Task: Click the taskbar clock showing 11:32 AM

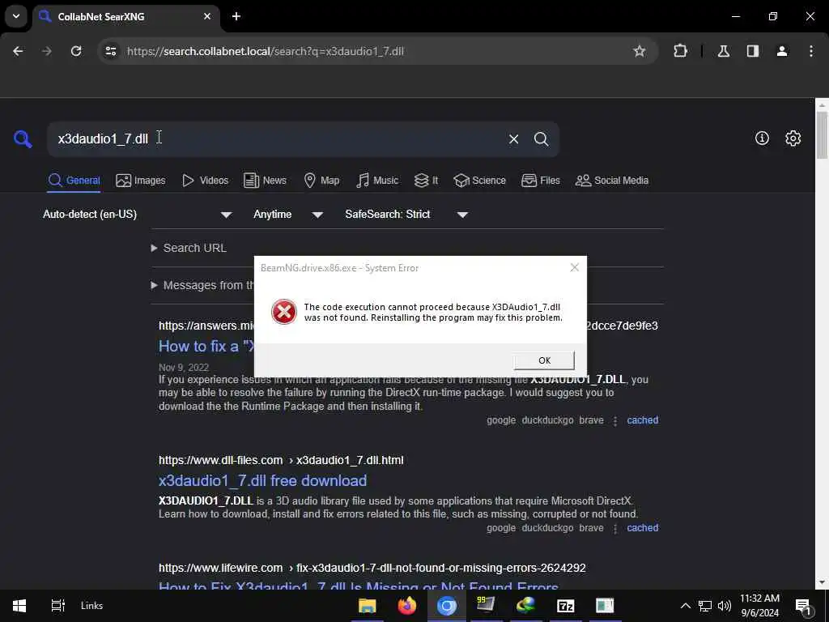Action: point(759,606)
